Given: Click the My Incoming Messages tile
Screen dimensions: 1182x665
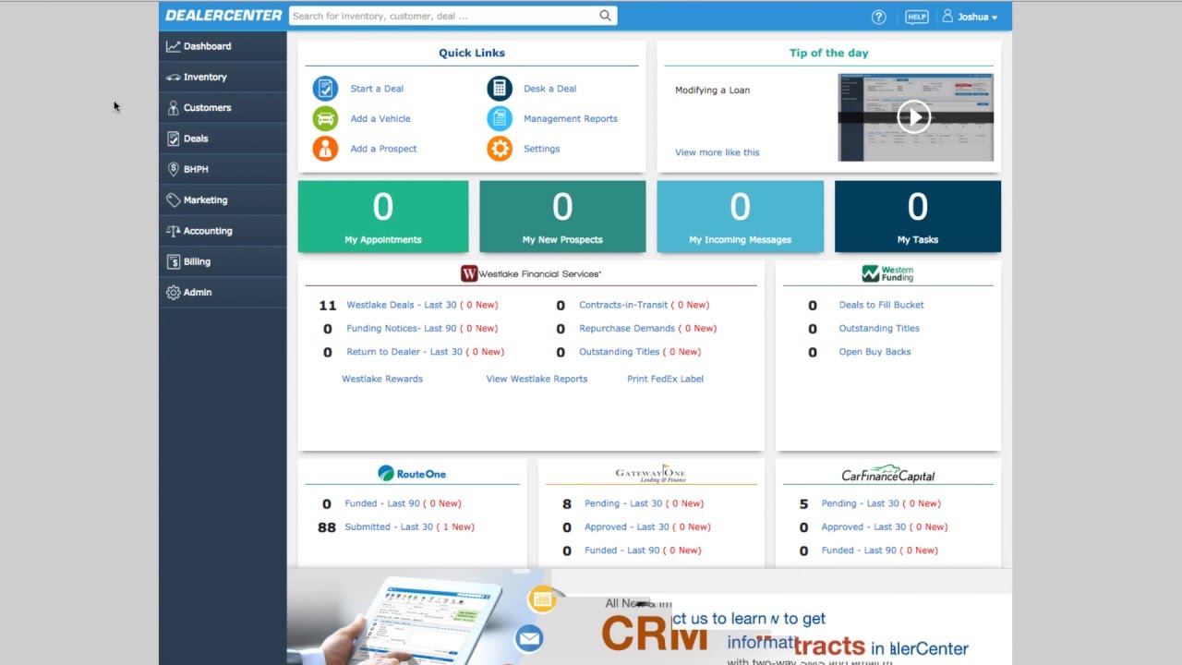Looking at the screenshot, I should [740, 216].
